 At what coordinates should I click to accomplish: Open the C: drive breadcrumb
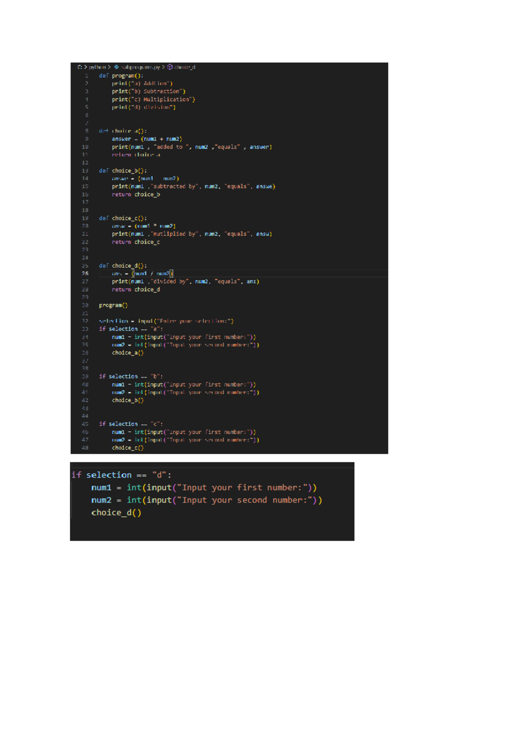tap(80, 67)
